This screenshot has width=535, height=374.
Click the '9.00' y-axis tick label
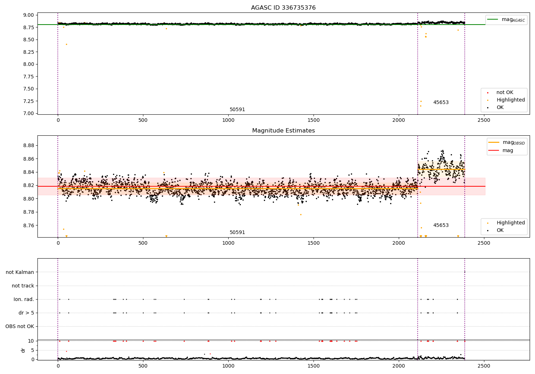point(29,15)
